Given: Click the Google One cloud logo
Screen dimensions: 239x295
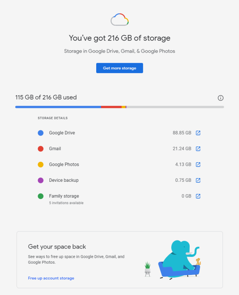Looking at the screenshot, I should [x=119, y=19].
